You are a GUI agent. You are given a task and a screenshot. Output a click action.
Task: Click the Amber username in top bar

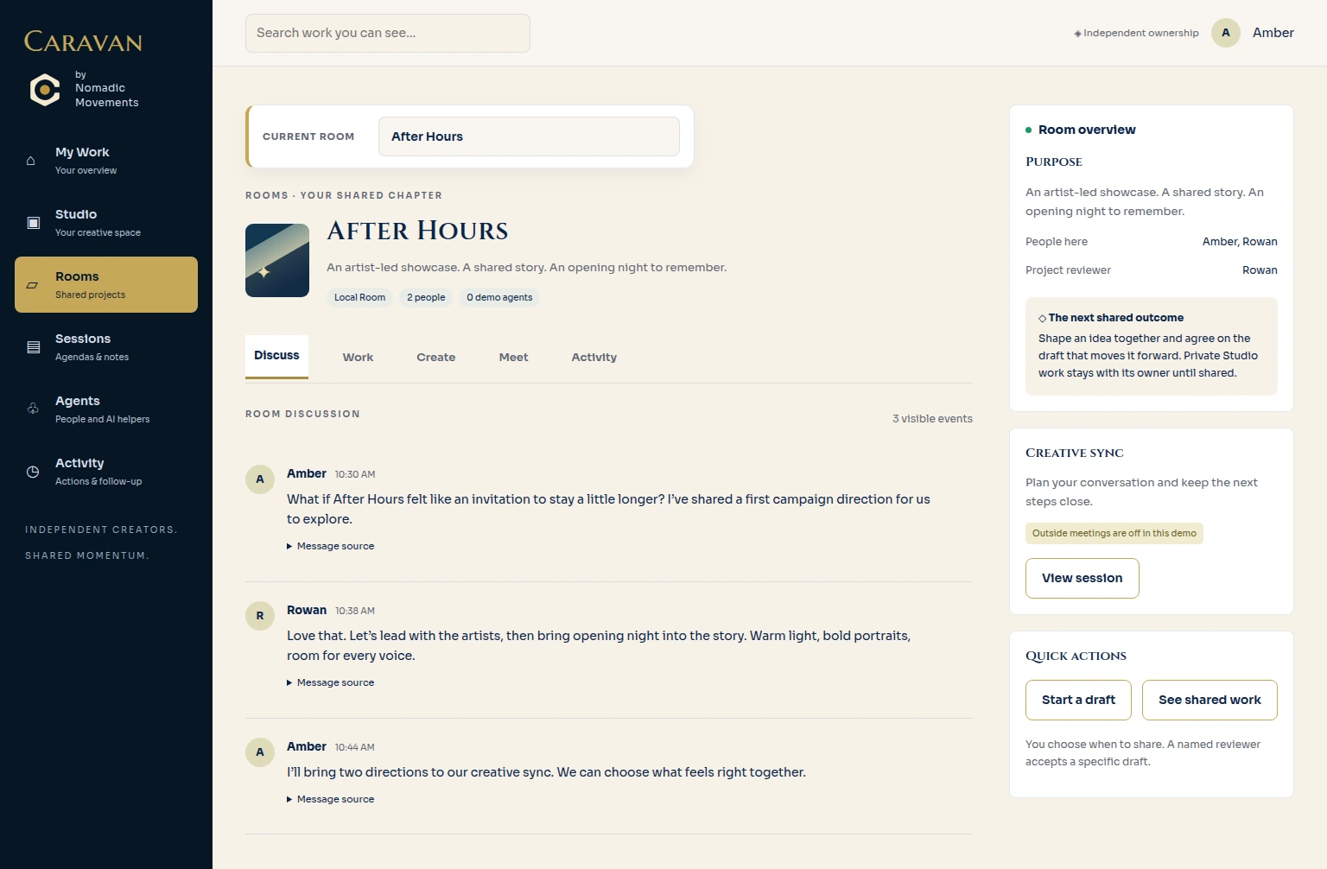click(1273, 33)
